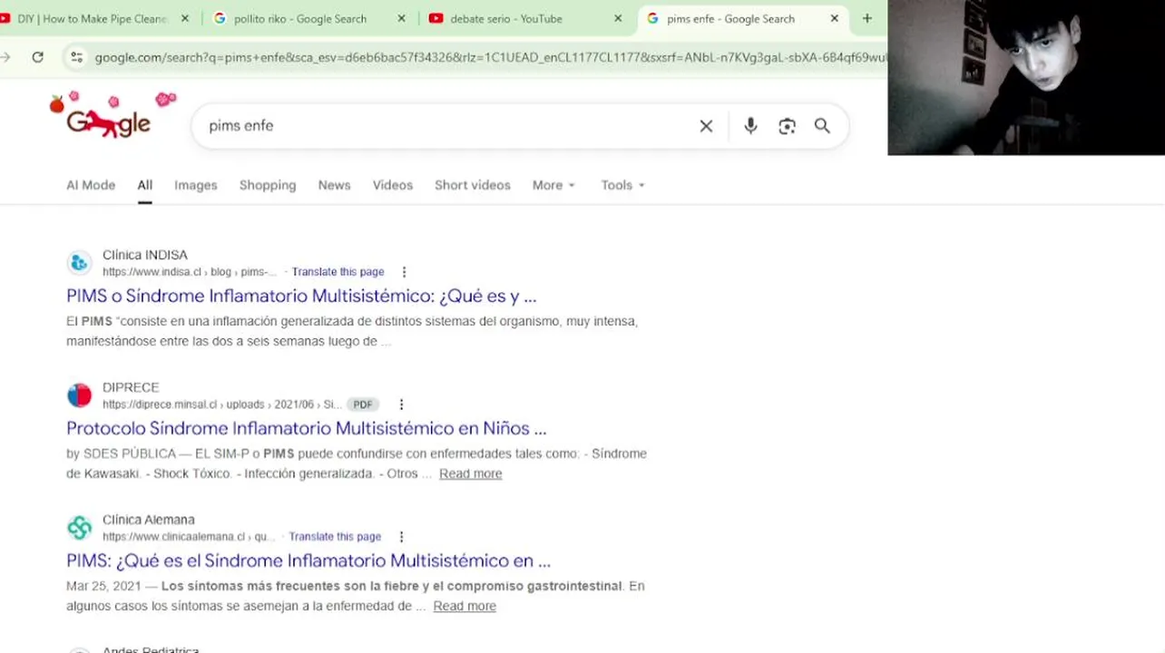Click 'Translate this page' for Clínica INDISA

(338, 272)
